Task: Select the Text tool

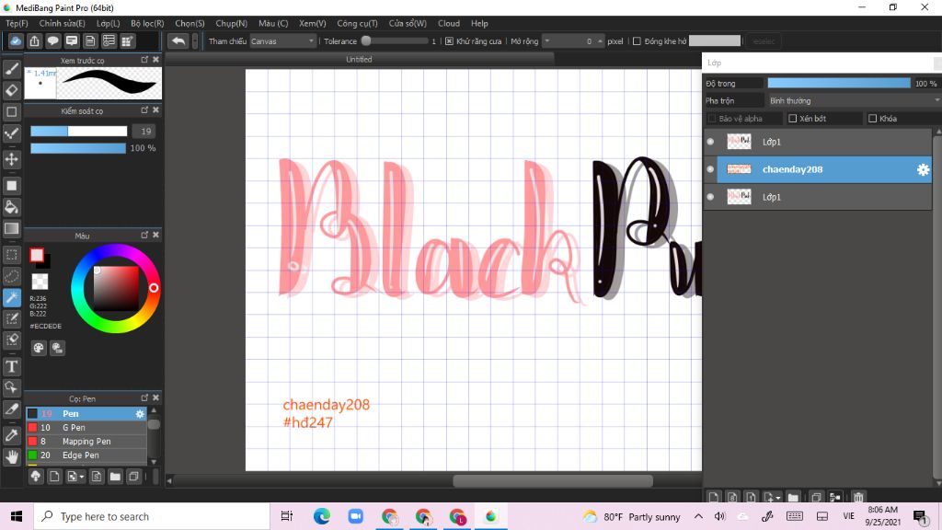Action: click(11, 366)
